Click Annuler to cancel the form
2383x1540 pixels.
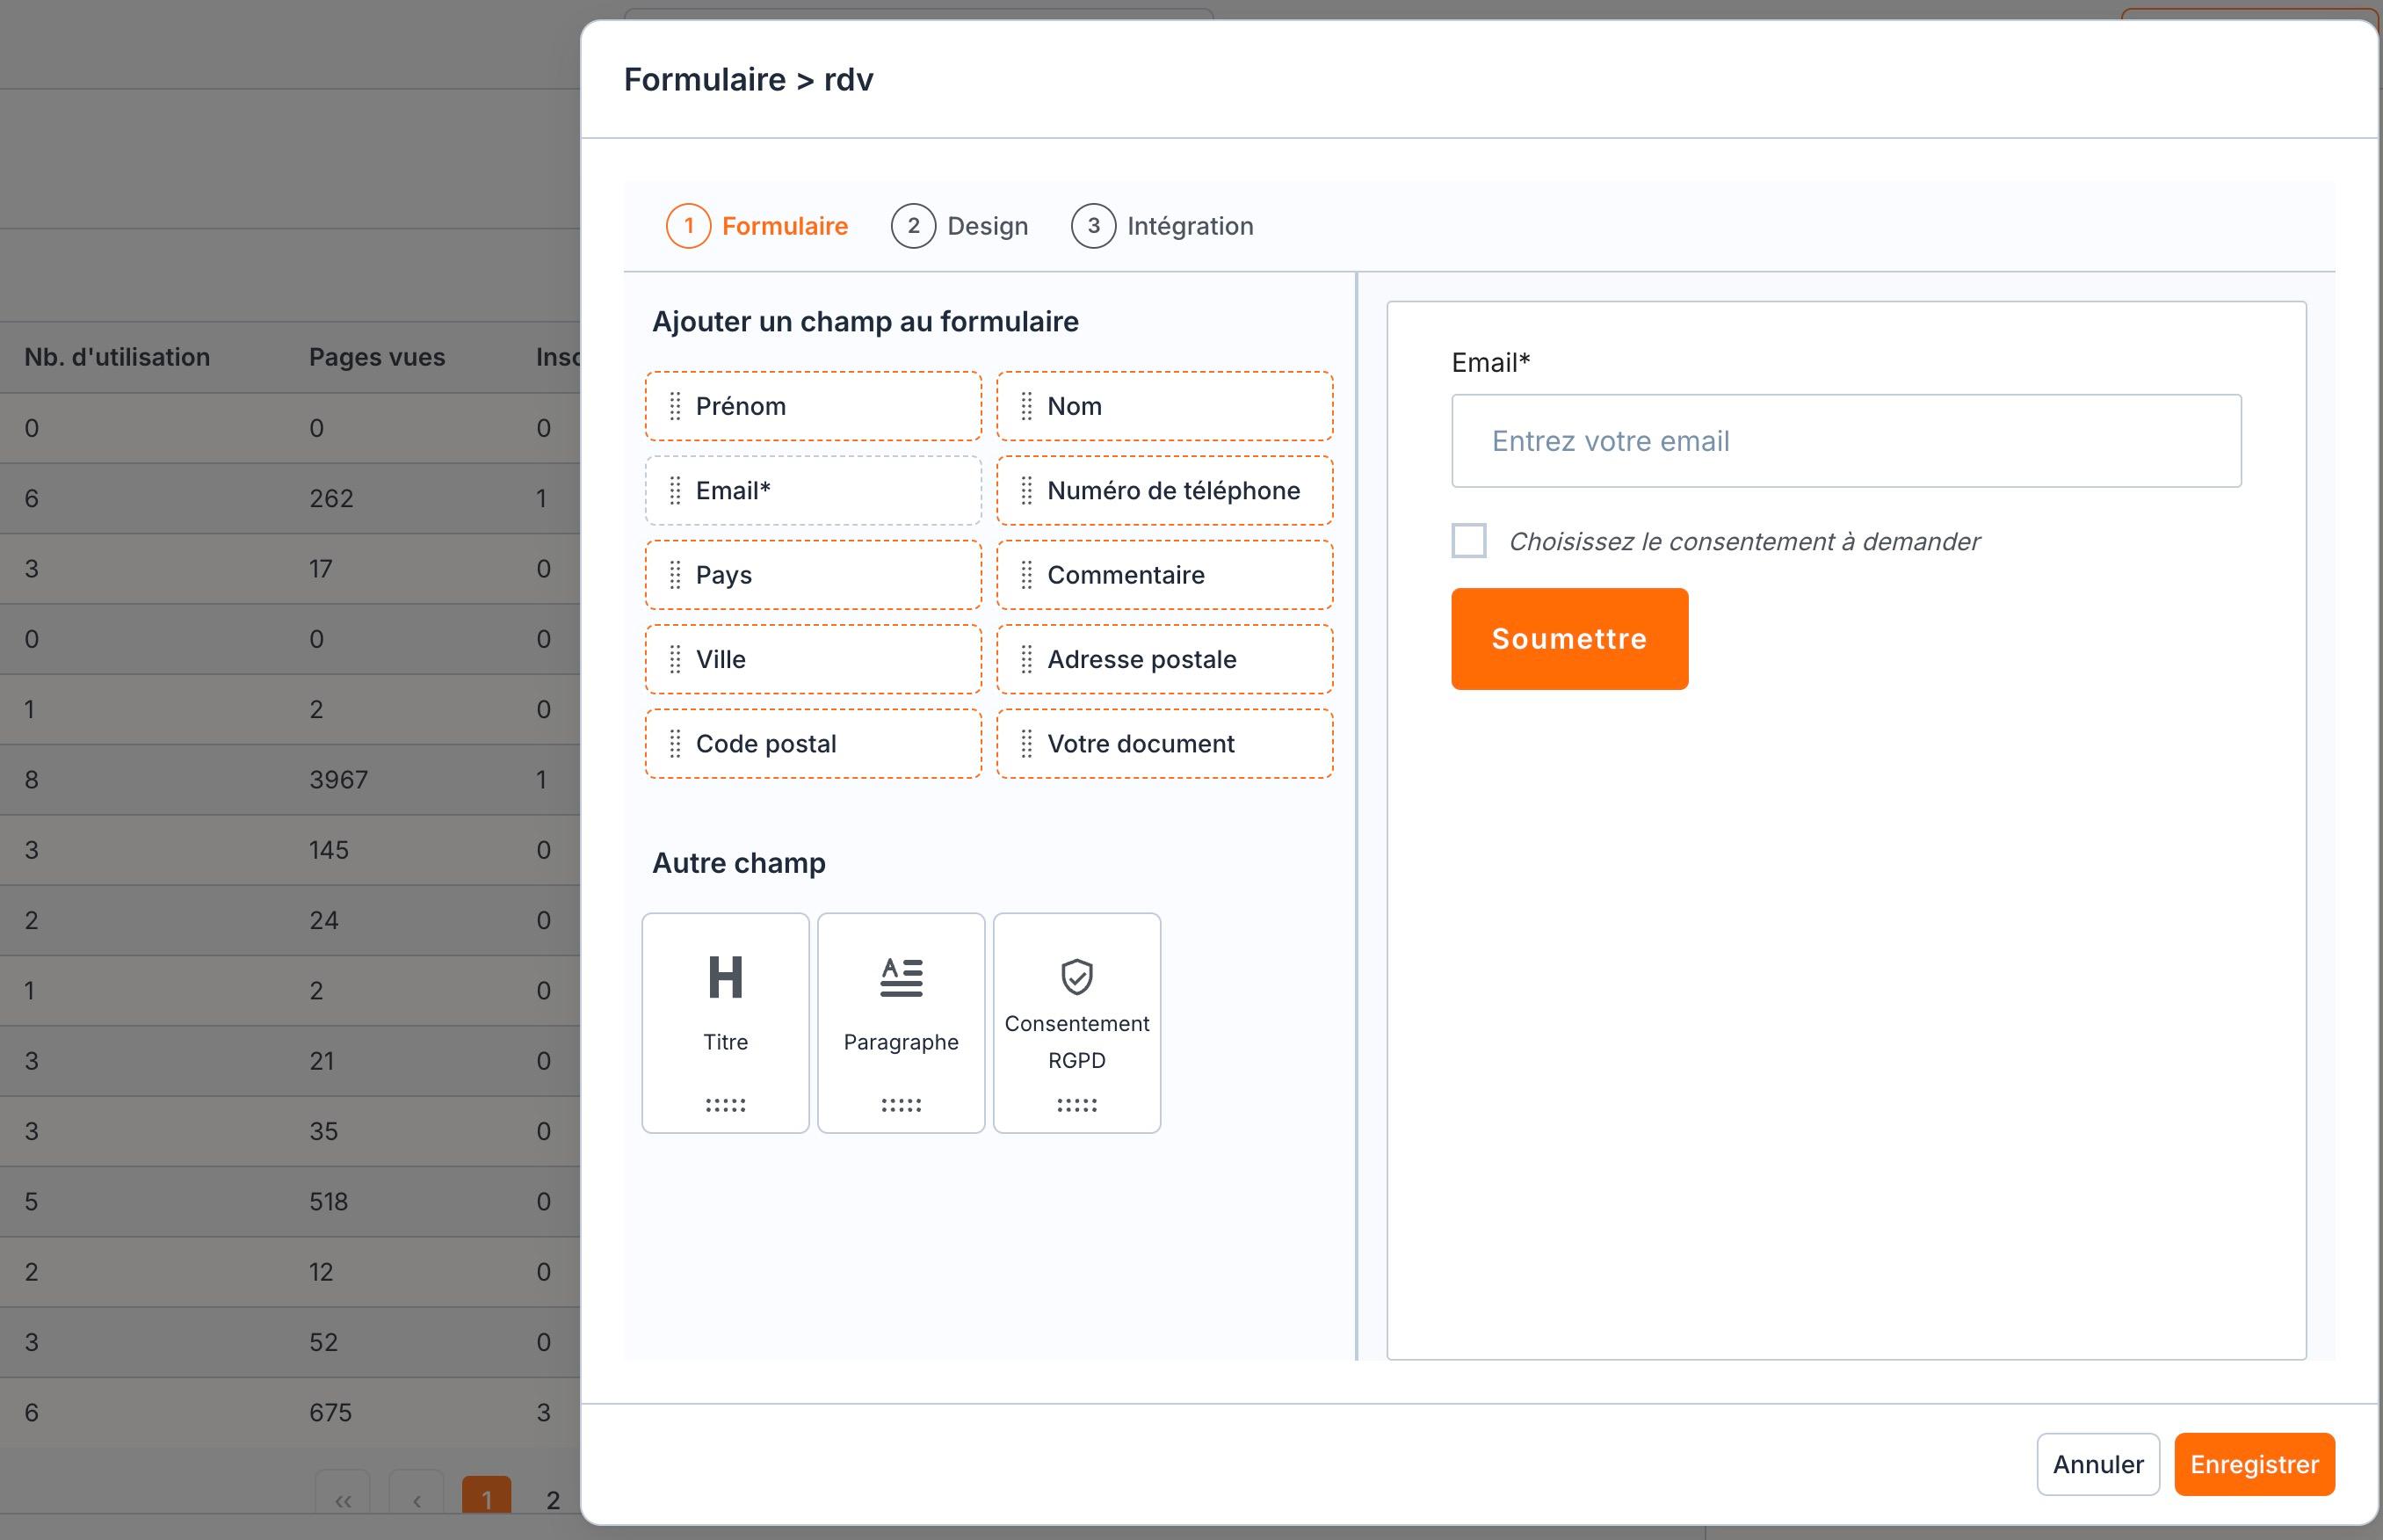(2098, 1464)
